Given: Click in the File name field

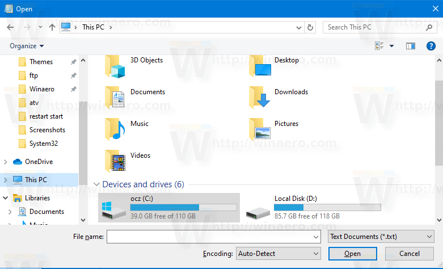Looking at the screenshot, I should point(214,237).
